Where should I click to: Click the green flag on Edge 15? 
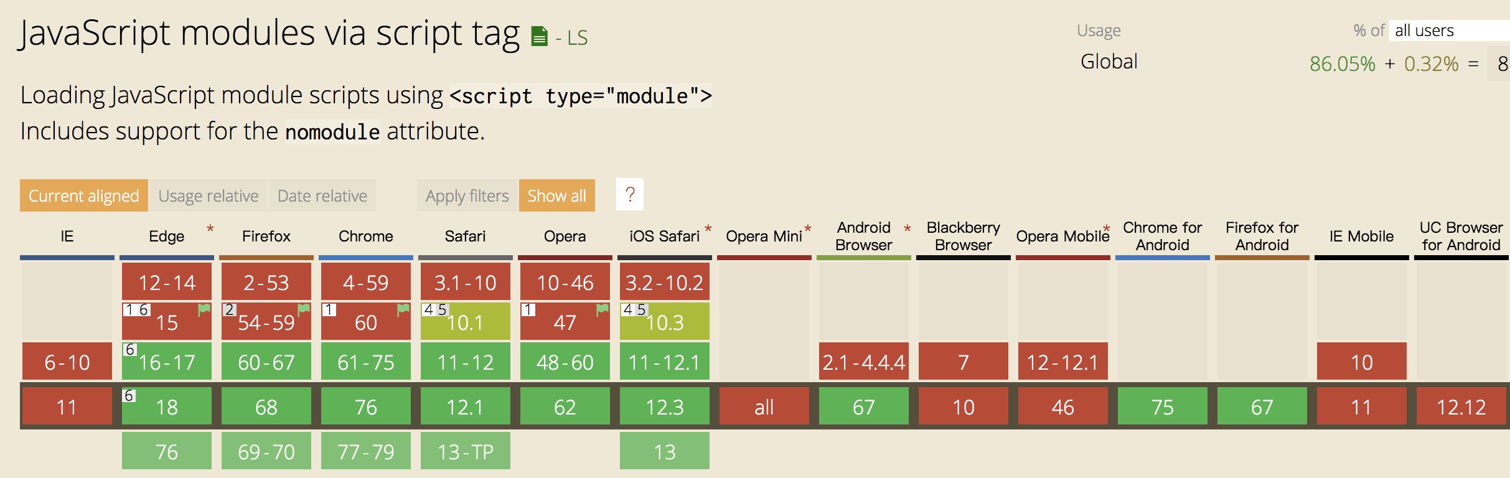coord(204,309)
